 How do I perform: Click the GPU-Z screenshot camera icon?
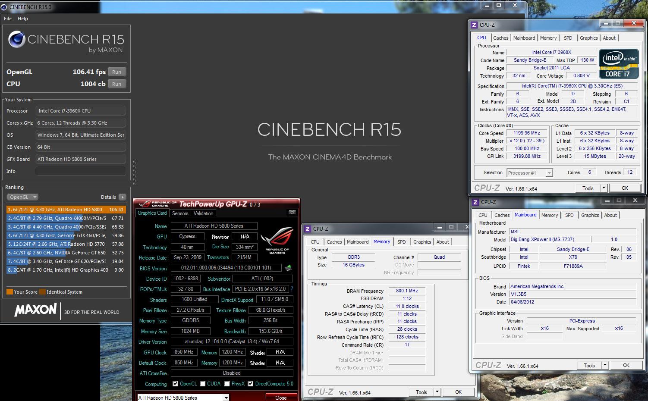point(292,213)
